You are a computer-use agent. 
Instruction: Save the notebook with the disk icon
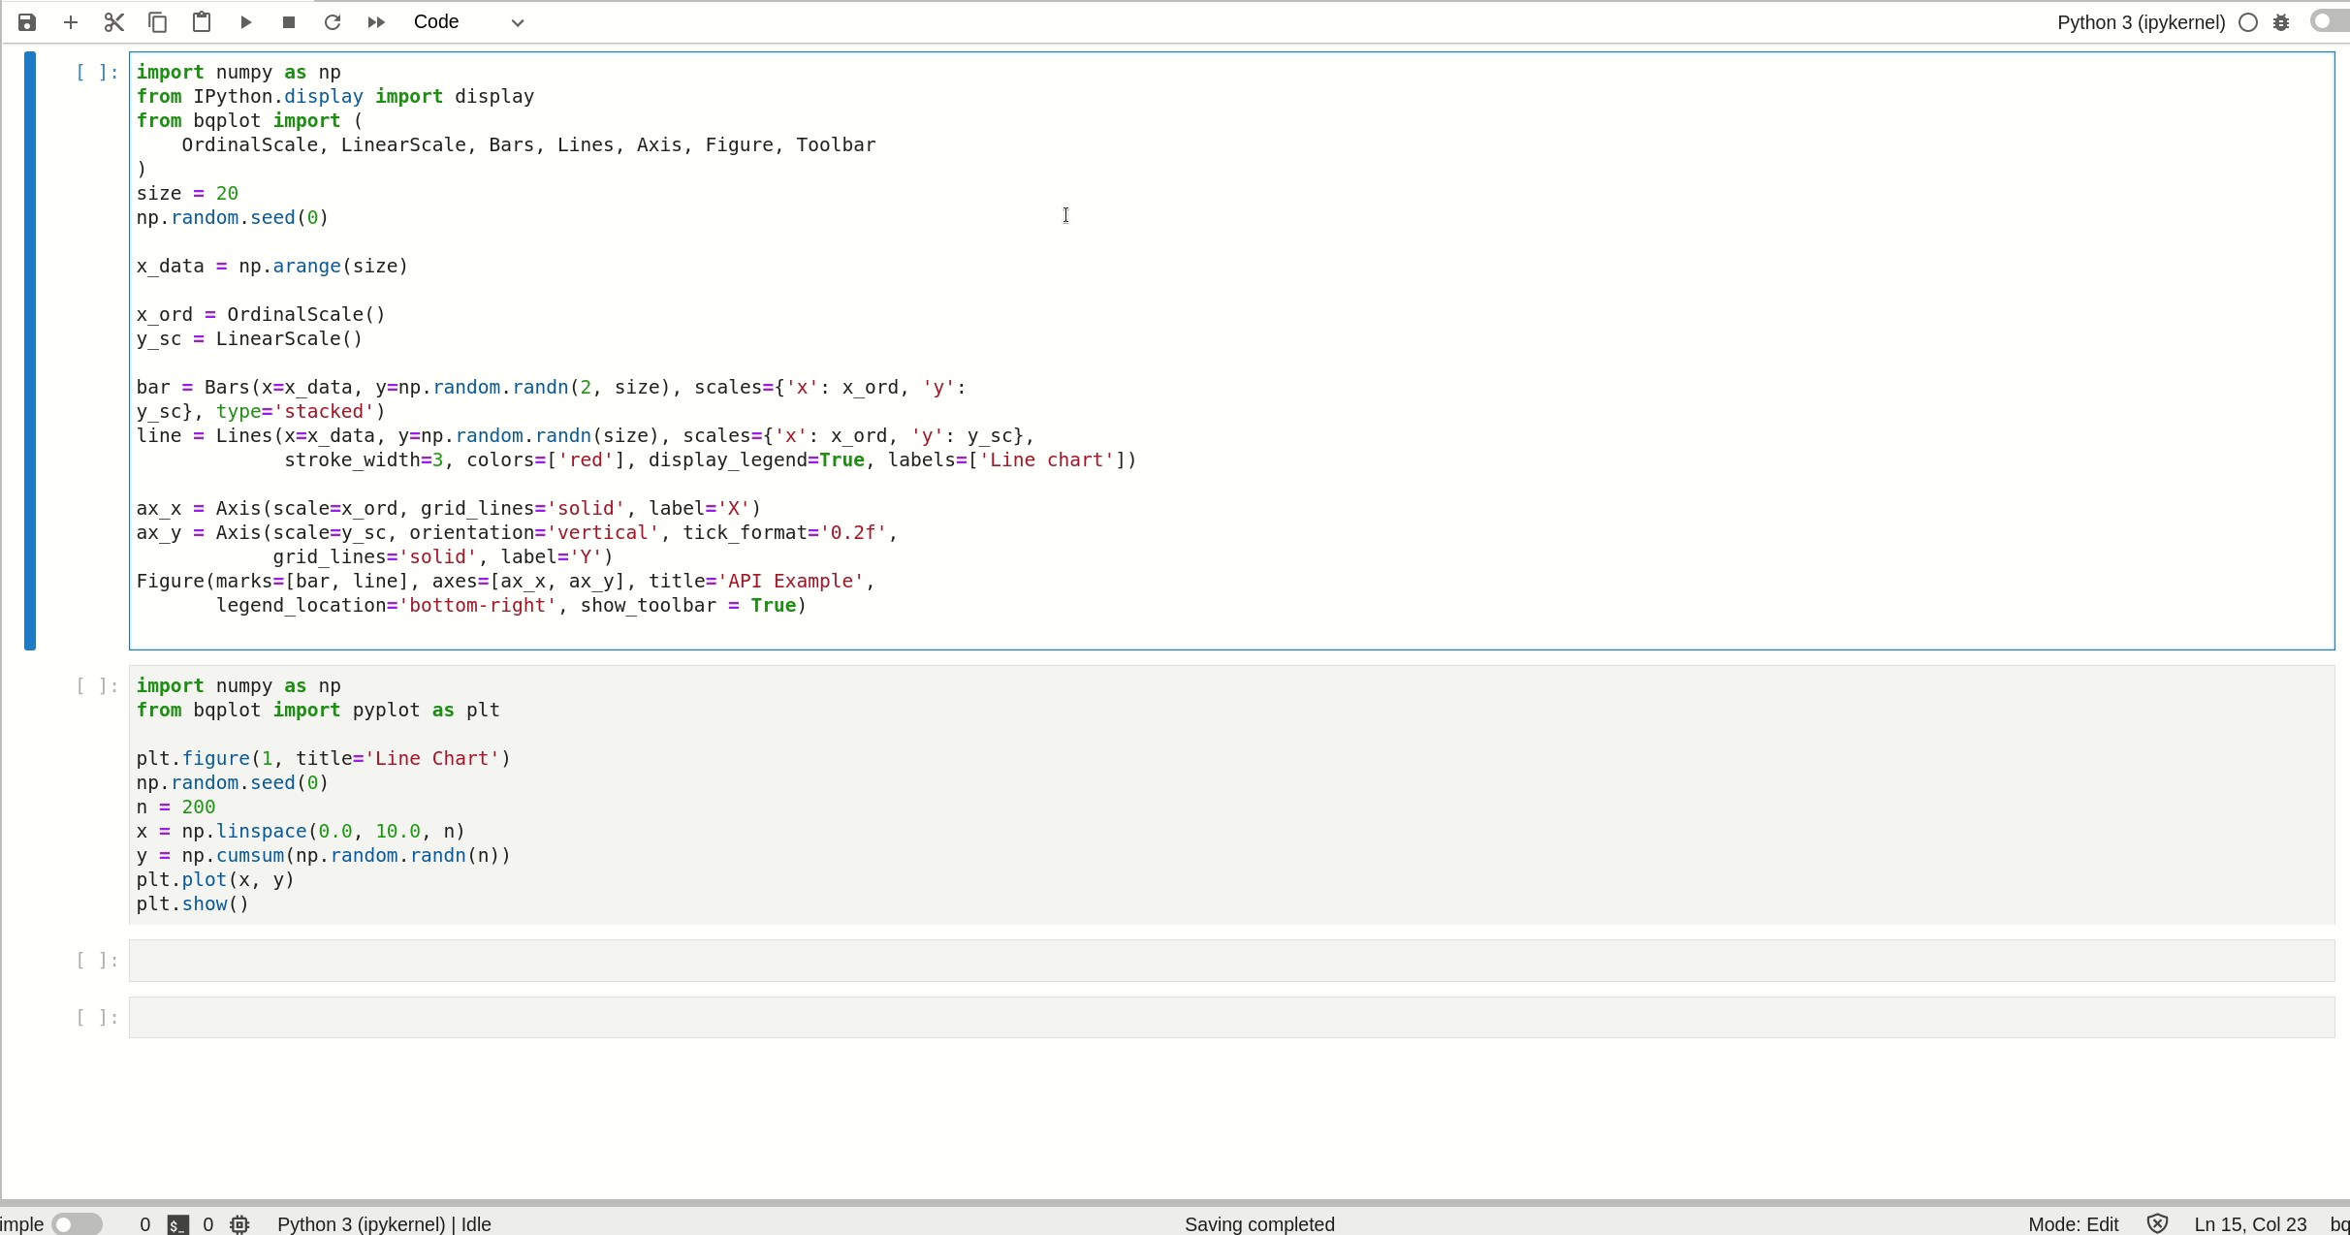point(27,22)
